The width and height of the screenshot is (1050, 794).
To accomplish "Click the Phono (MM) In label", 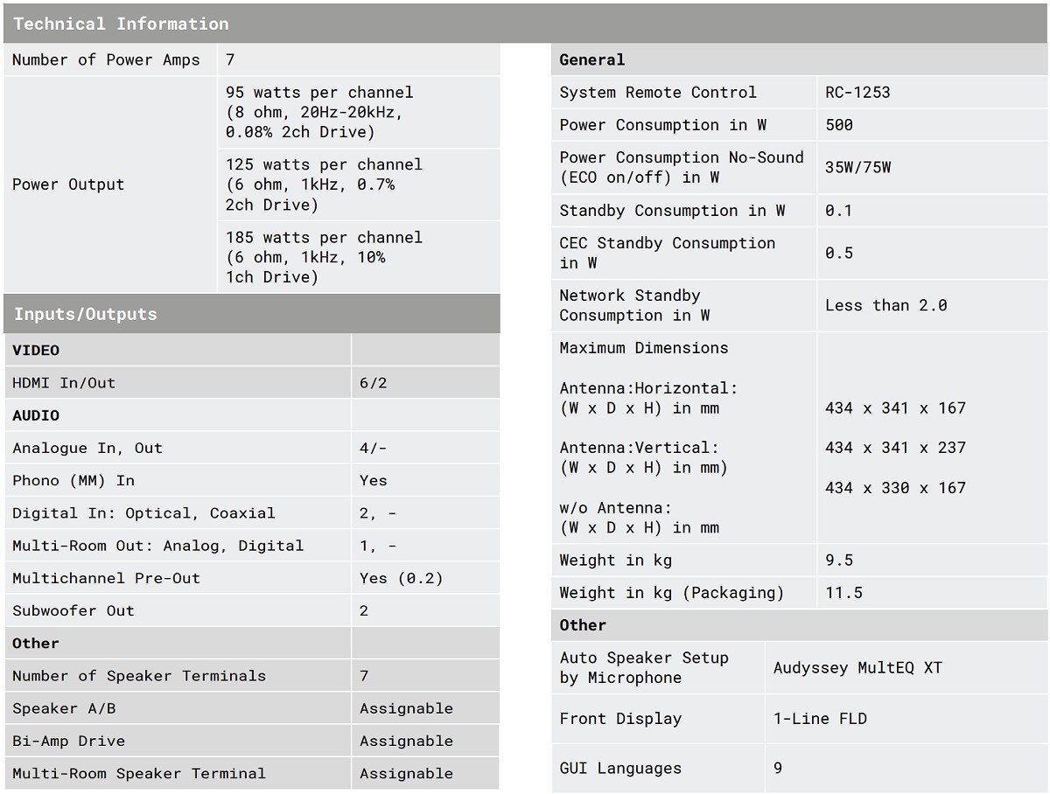I will 73,480.
